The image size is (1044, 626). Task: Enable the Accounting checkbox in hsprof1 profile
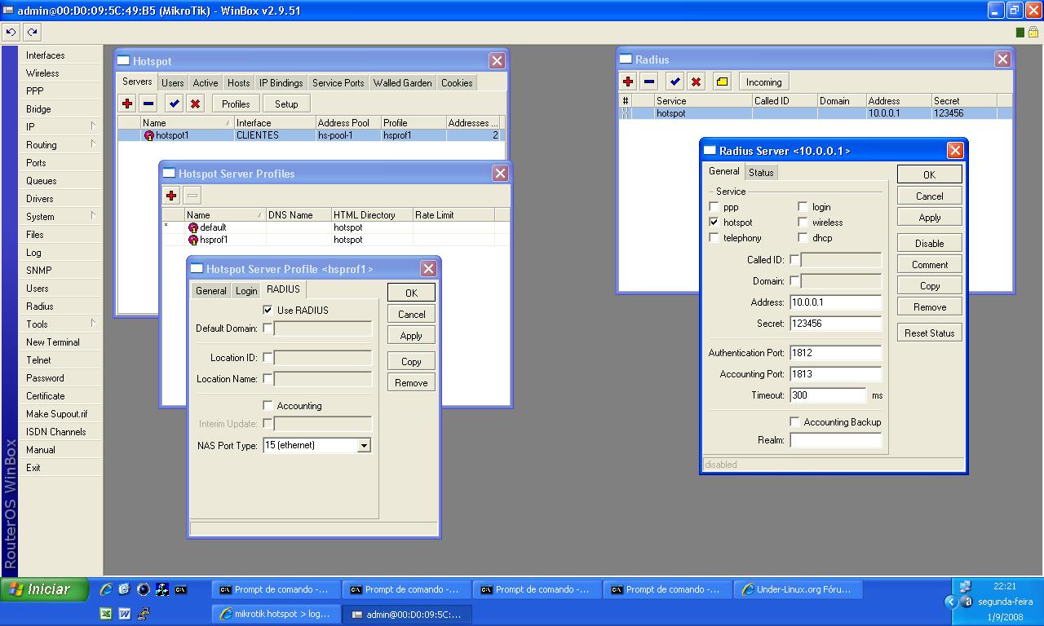click(x=268, y=405)
